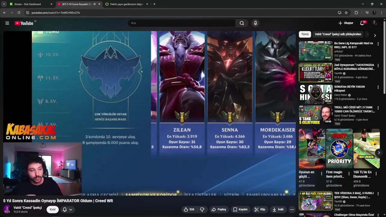Click the video player to pause
Image resolution: width=386 pixels, height=217 pixels.
(150, 113)
